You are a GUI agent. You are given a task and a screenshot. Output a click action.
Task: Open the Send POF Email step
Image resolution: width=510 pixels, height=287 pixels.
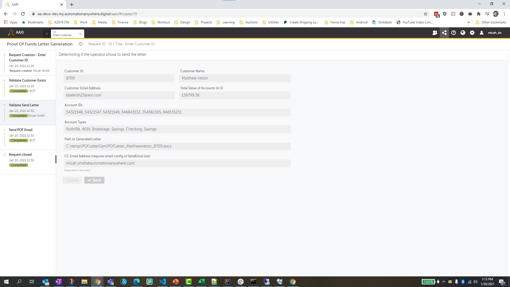click(x=21, y=130)
